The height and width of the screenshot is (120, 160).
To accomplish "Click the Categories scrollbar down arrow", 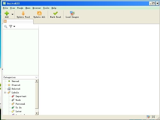I will coord(36,113).
